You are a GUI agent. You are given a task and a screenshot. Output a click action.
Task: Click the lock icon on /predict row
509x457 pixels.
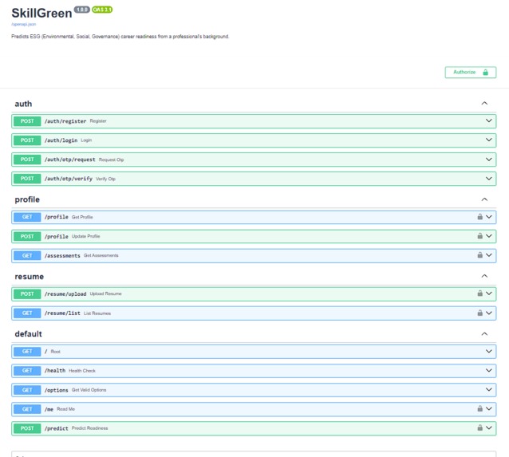479,427
